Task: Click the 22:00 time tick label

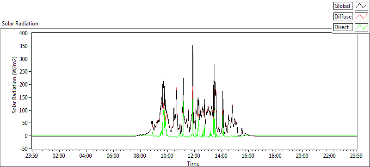Action: coord(330,156)
